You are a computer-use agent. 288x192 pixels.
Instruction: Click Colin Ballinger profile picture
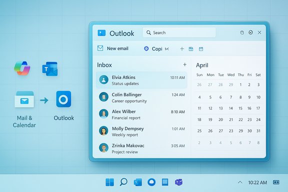click(103, 96)
